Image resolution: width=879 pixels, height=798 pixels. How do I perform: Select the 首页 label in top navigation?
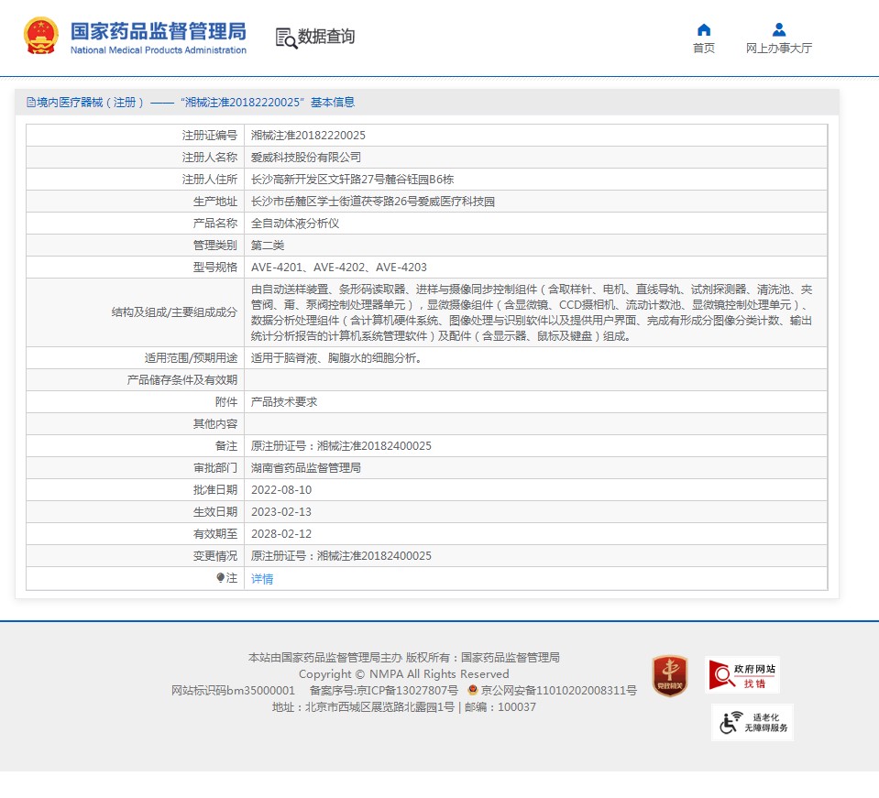click(x=704, y=49)
